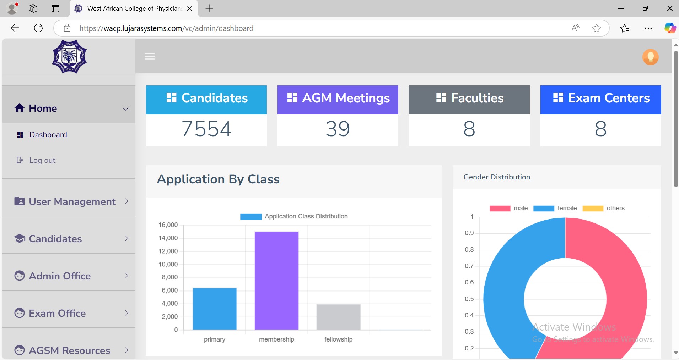
Task: Click the Log out arrow icon
Action: pyautogui.click(x=20, y=160)
